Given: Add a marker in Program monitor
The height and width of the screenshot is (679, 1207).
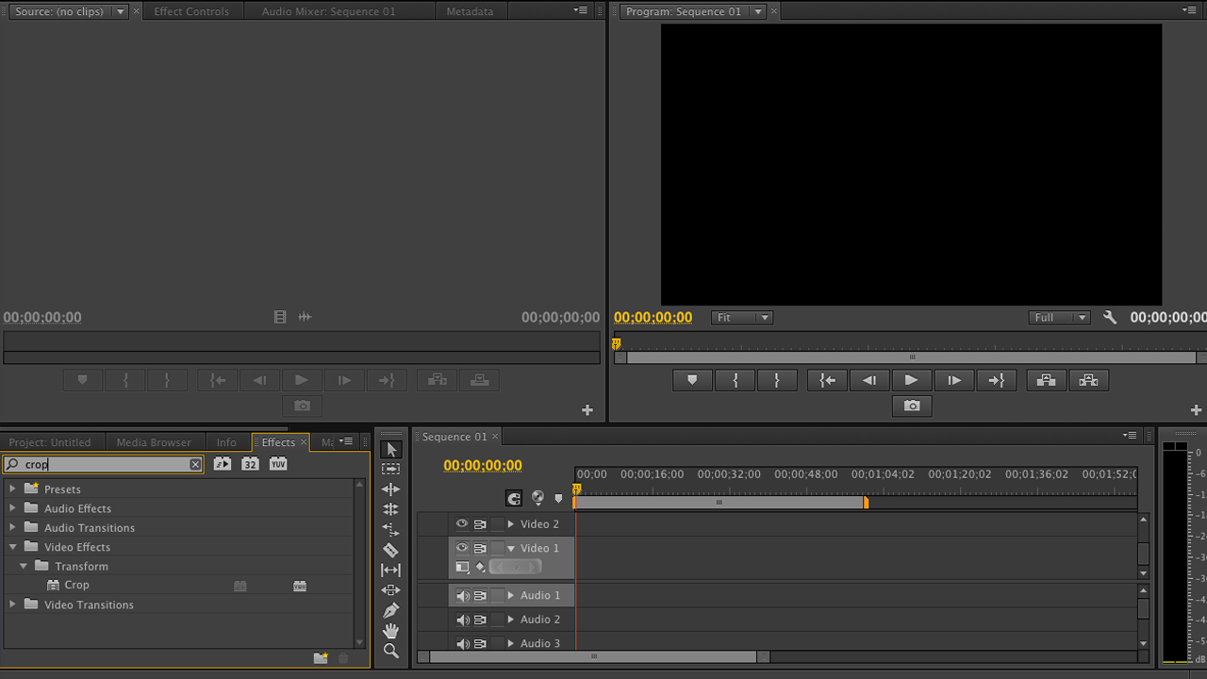Looking at the screenshot, I should (x=692, y=380).
